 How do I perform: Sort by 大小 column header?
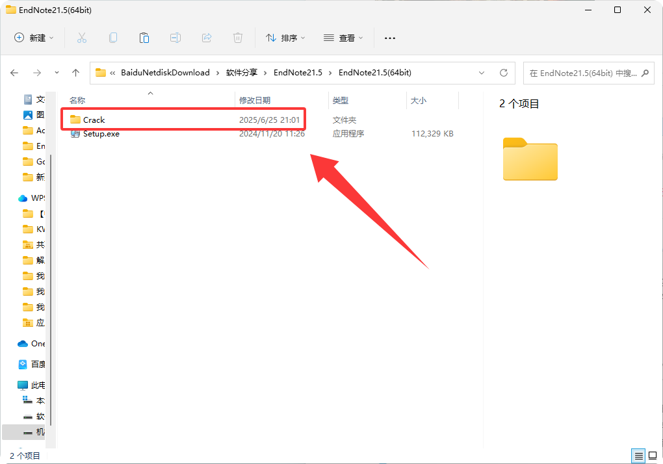tap(419, 101)
